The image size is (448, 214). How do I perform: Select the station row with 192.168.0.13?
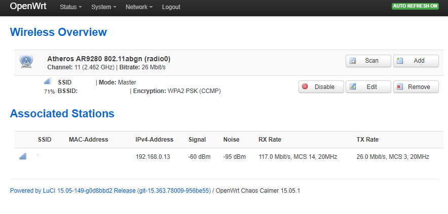coord(229,157)
